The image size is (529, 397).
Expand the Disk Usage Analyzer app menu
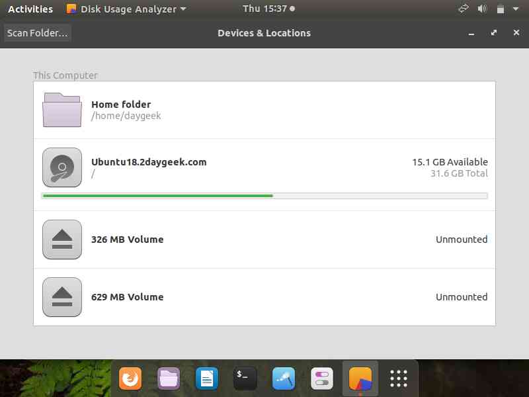tap(126, 9)
